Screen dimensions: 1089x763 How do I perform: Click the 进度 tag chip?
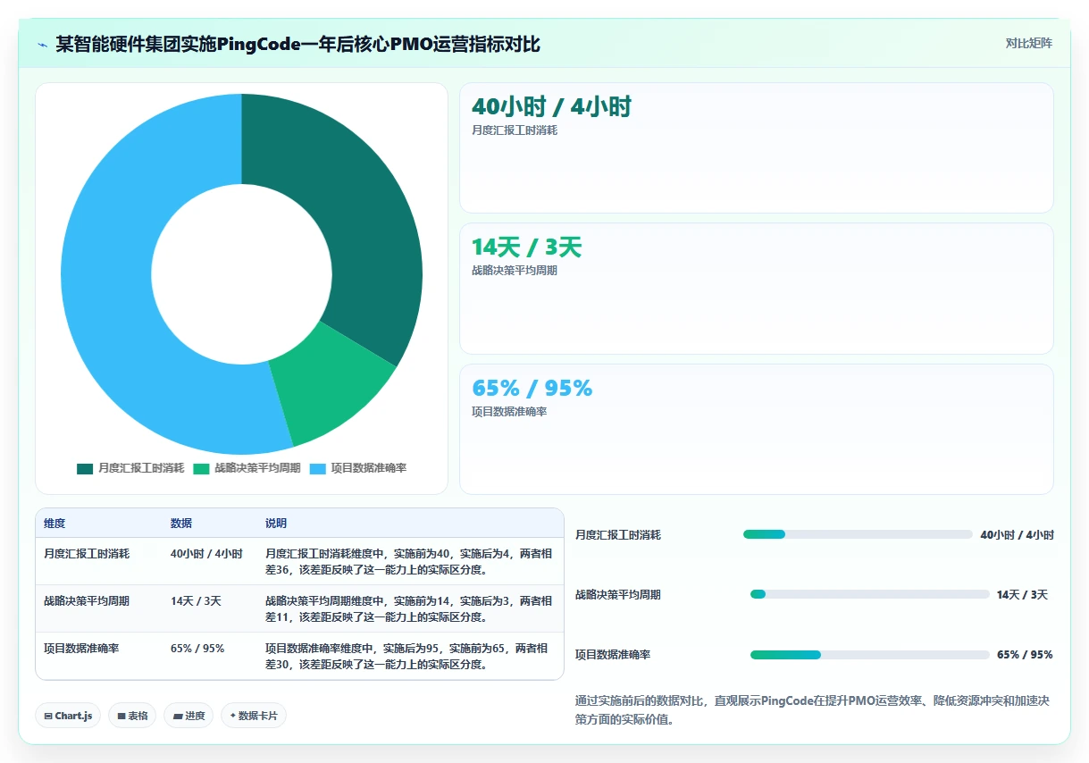[188, 716]
